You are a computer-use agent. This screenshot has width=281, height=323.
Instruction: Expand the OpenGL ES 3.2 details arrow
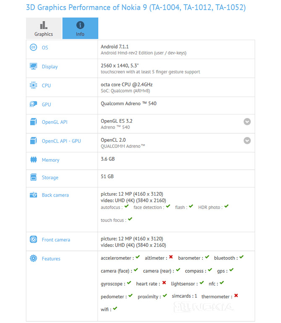pos(247,122)
